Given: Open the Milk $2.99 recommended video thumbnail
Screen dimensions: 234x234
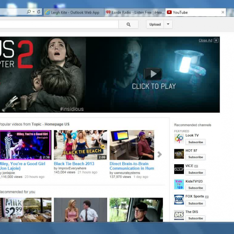Looking at the screenshot, I should (x=25, y=210).
